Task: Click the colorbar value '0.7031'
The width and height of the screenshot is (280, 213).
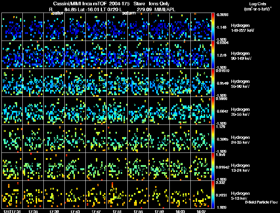Action: [221, 195]
